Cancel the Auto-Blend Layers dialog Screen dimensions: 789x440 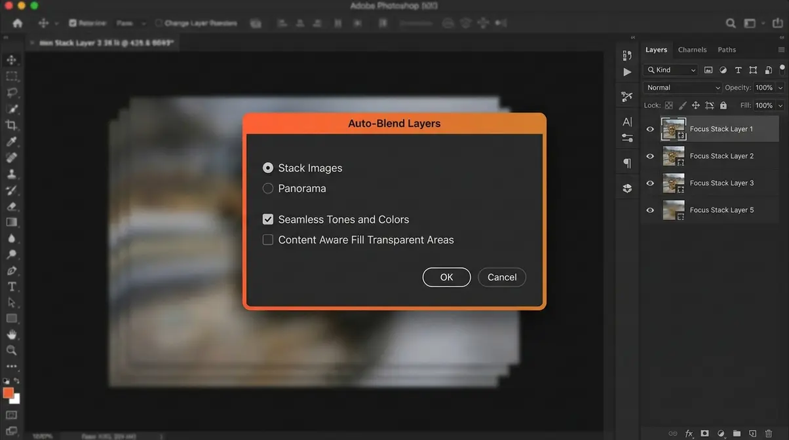[x=502, y=277]
